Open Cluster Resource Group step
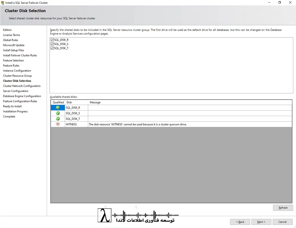Image resolution: width=296 pixels, height=228 pixels. [x=17, y=76]
